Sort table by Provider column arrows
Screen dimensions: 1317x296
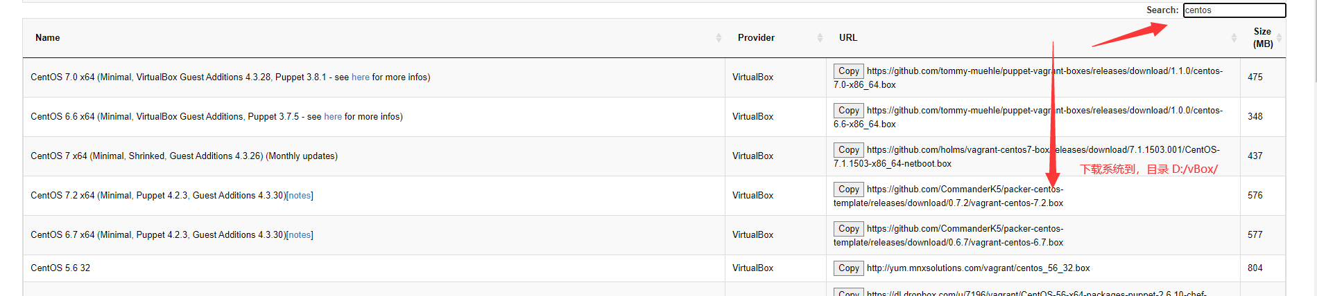[x=820, y=38]
